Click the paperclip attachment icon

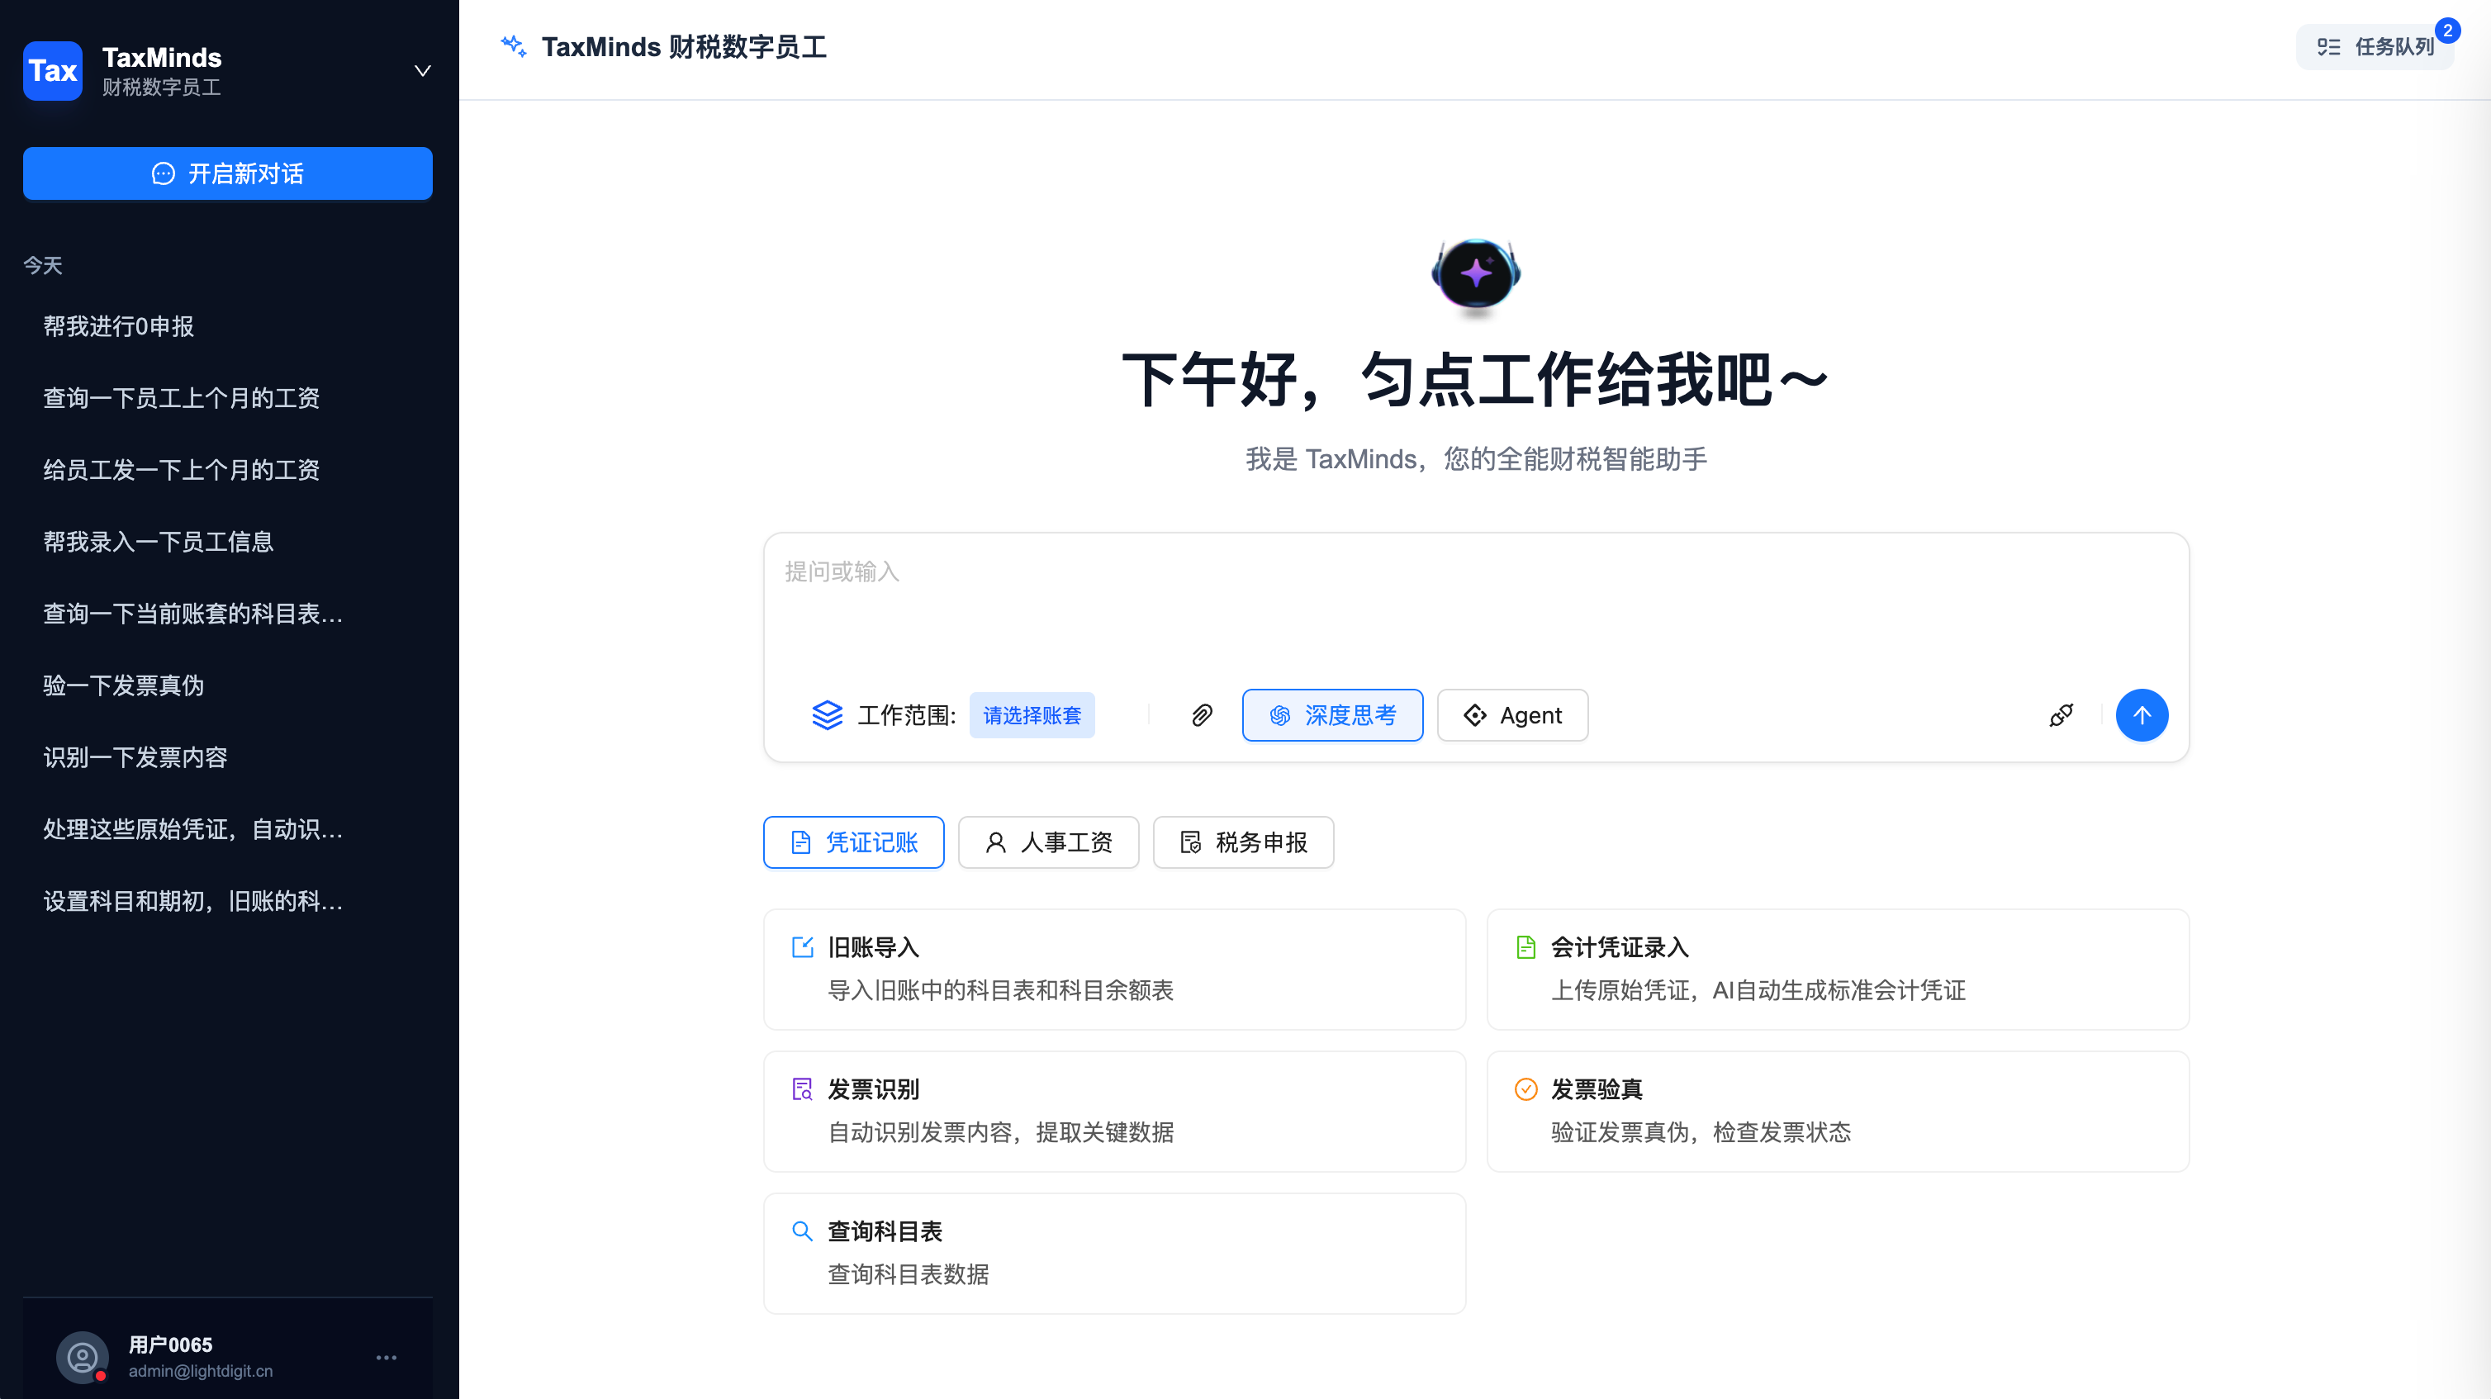coord(1202,715)
